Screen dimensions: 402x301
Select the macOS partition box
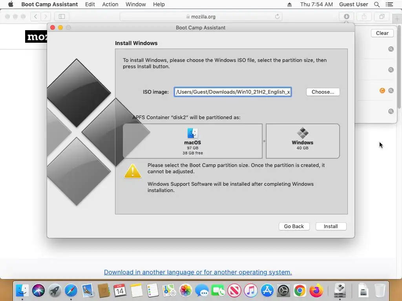pos(192,141)
